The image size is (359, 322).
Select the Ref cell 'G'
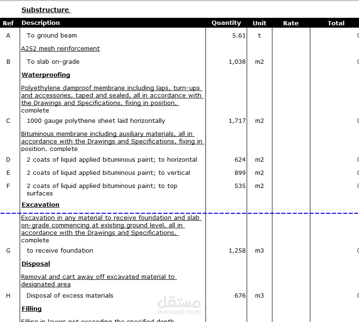[8, 250]
